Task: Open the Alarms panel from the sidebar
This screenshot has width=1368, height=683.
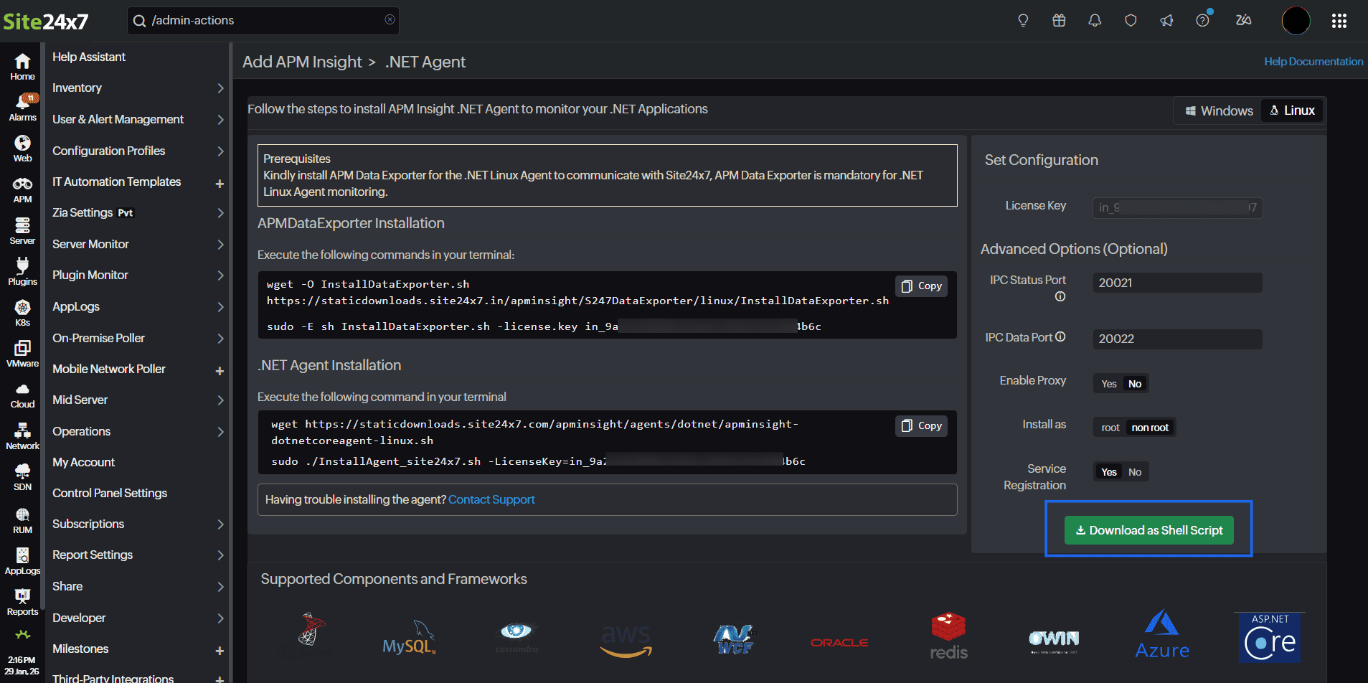Action: tap(22, 105)
